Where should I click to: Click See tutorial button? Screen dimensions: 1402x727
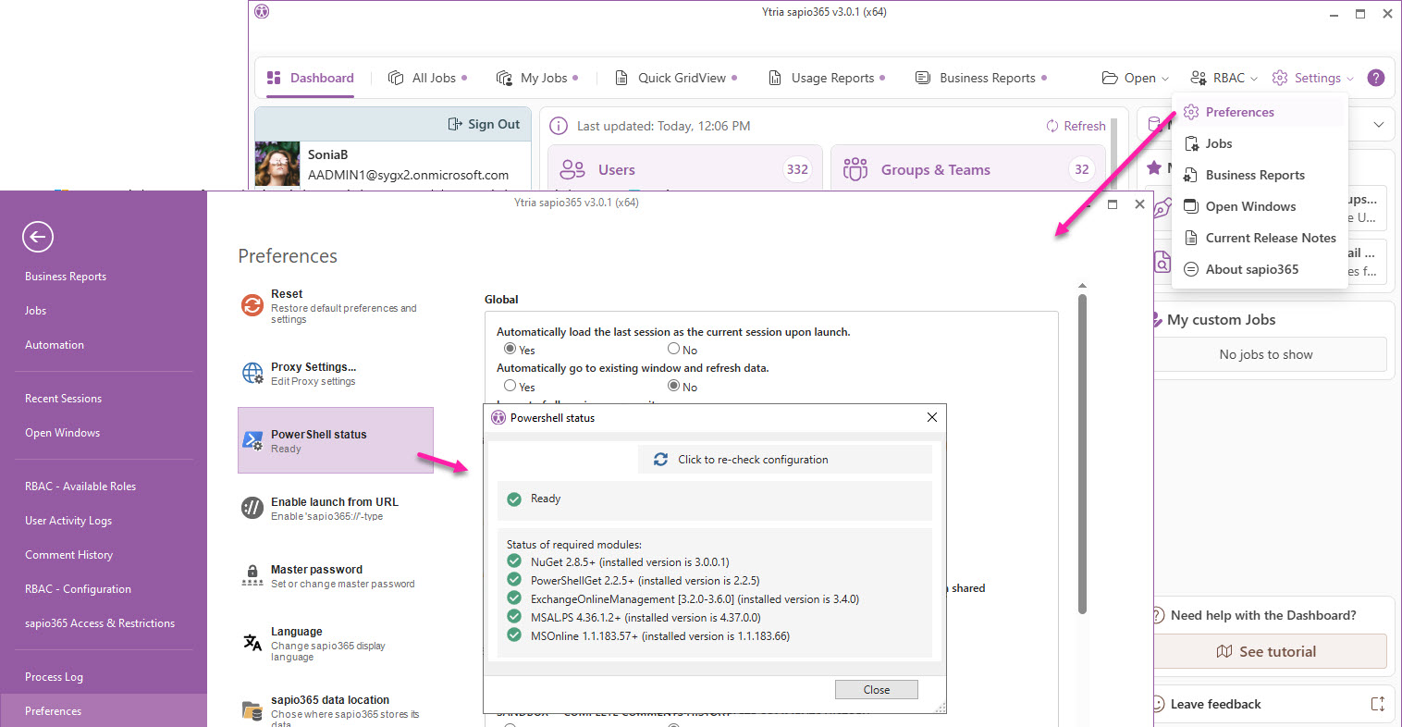click(x=1267, y=651)
